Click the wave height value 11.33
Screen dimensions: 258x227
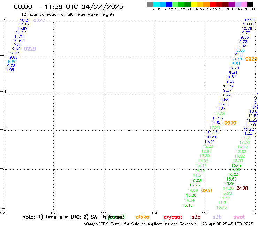[x=247, y=133]
